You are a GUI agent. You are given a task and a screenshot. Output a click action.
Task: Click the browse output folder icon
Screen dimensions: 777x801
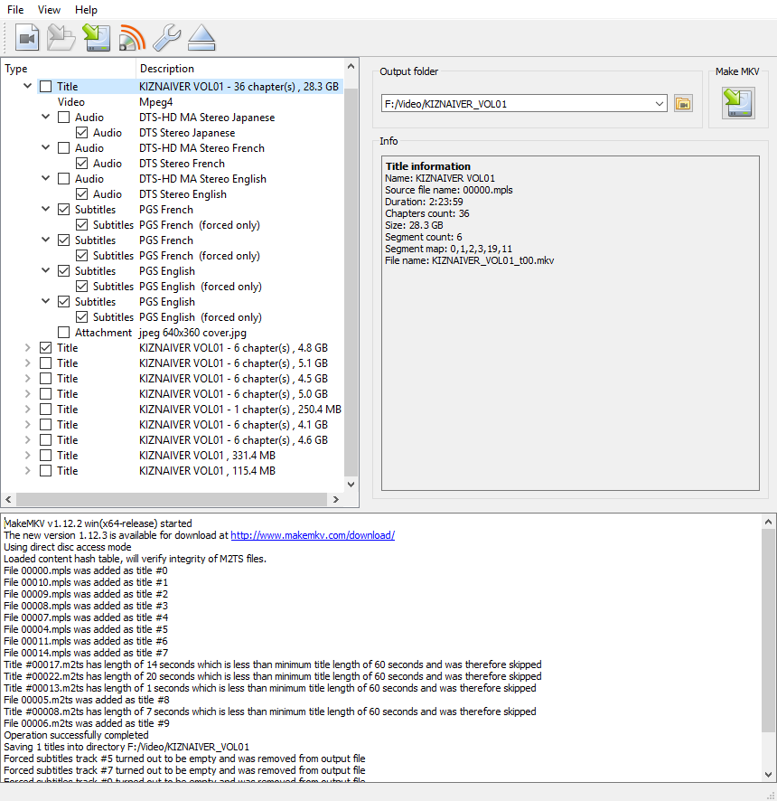683,103
